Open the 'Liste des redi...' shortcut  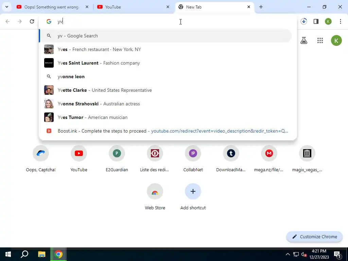[155, 159]
